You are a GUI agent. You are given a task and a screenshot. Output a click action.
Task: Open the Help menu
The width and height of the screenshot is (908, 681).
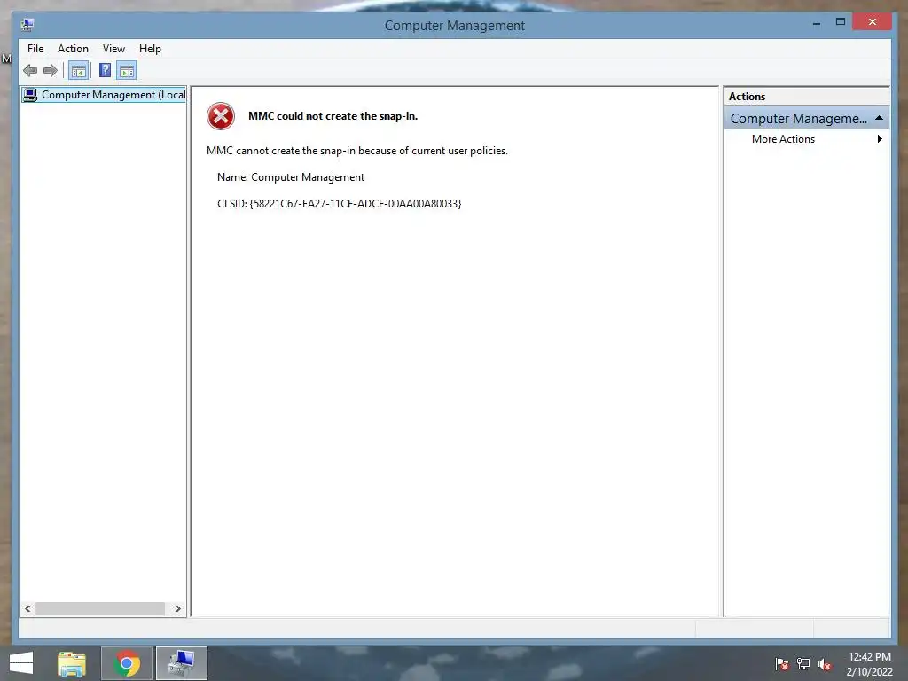coord(150,49)
